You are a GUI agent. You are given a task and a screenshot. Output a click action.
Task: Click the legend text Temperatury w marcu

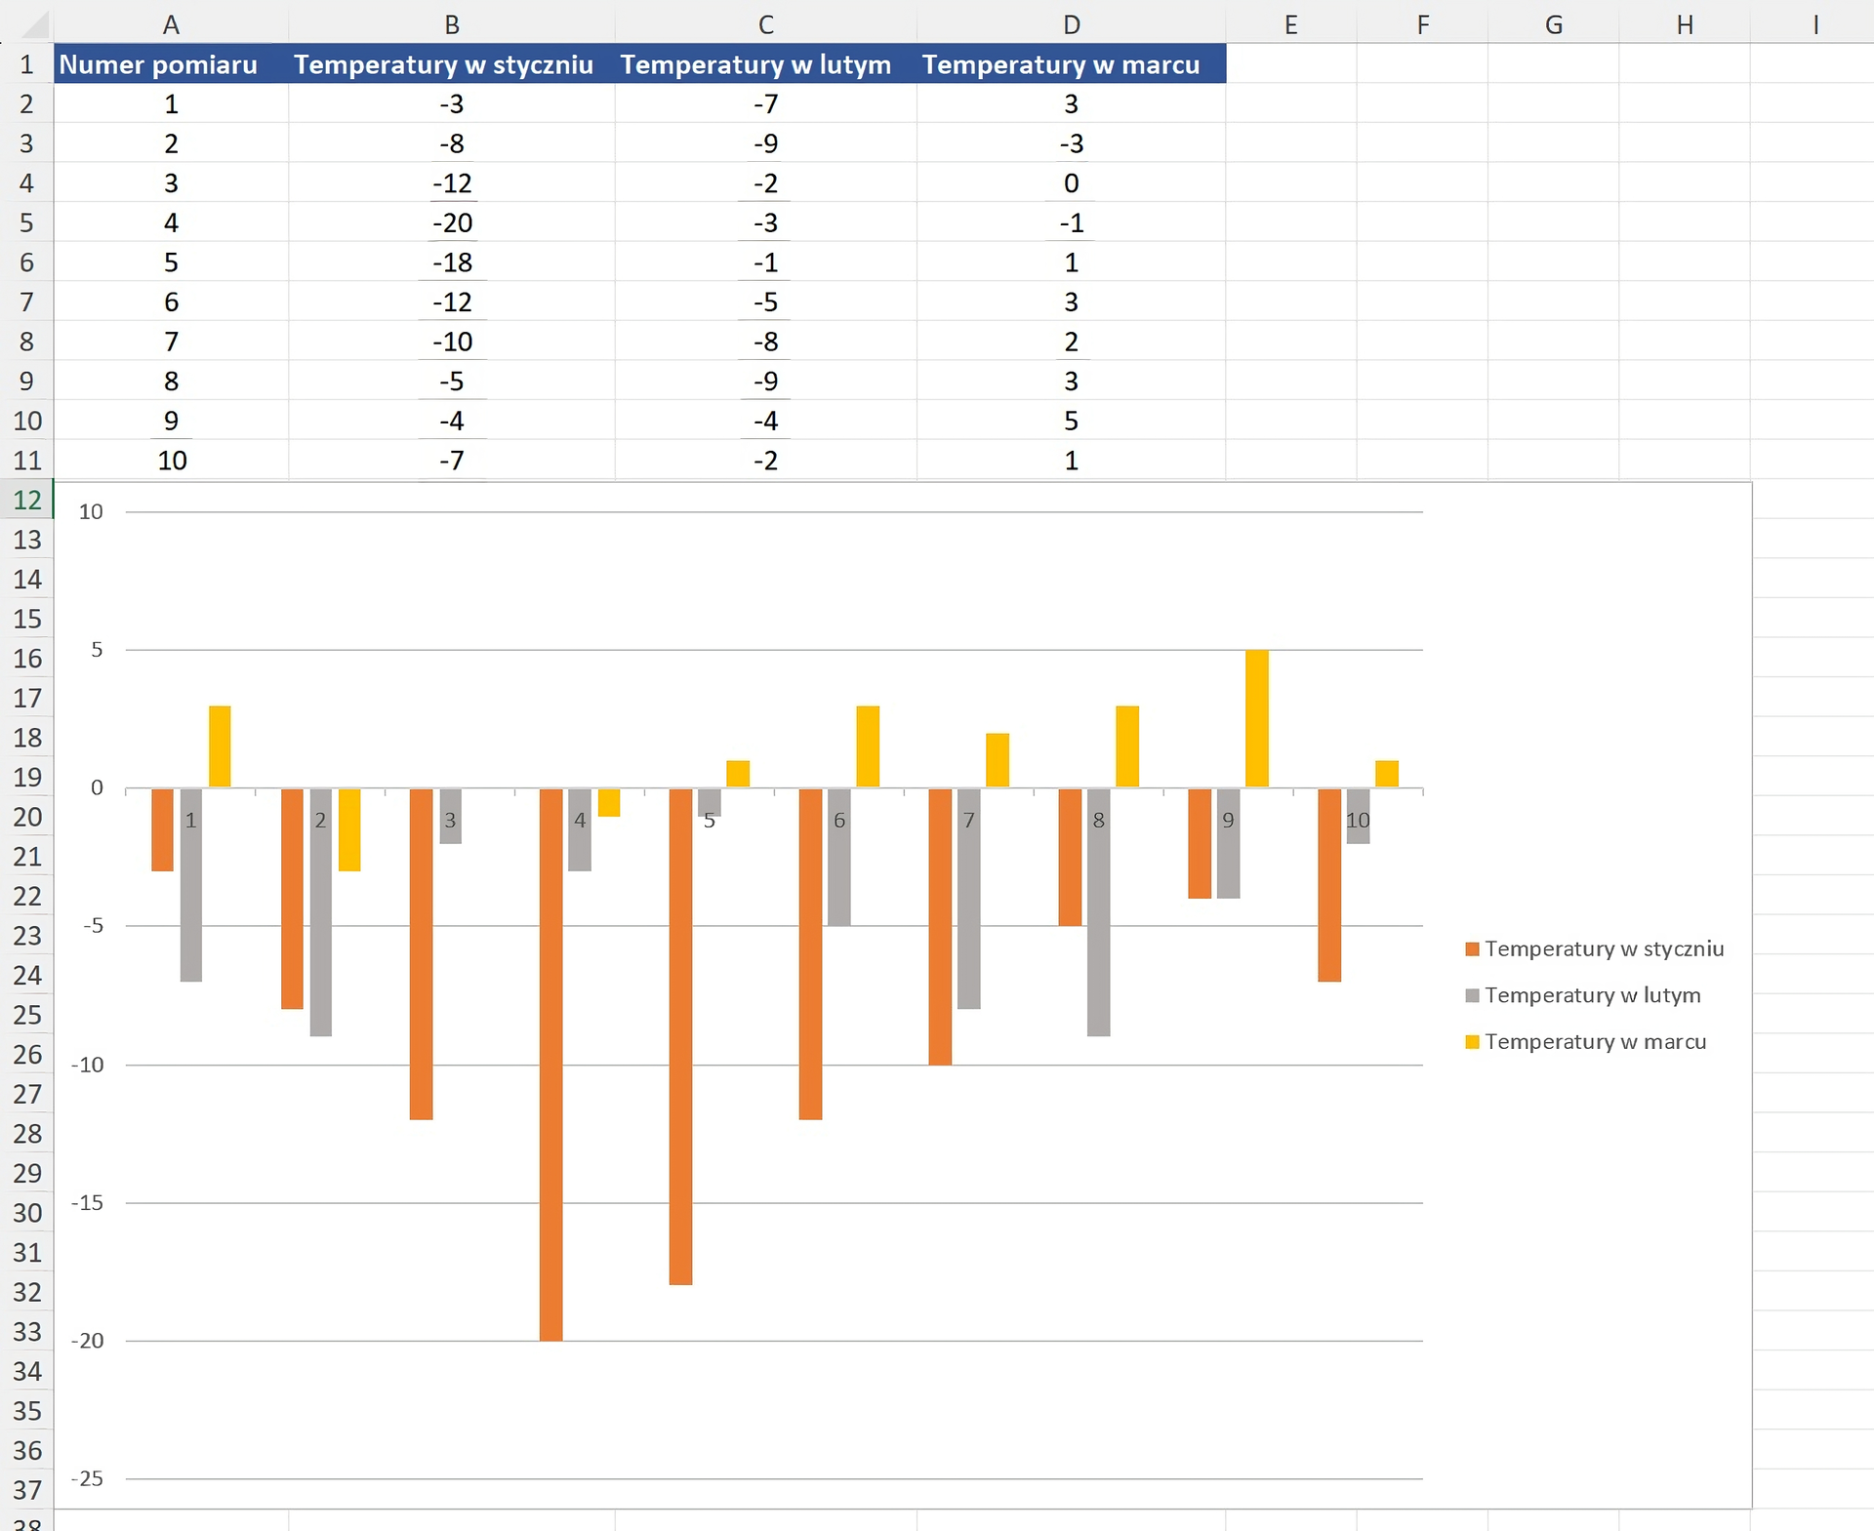pos(1597,1041)
